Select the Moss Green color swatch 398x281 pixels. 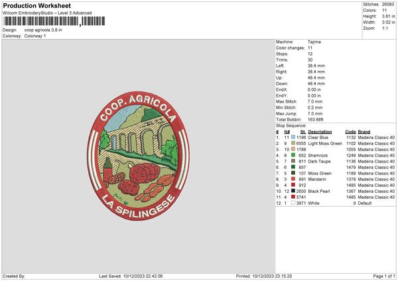coord(293,173)
